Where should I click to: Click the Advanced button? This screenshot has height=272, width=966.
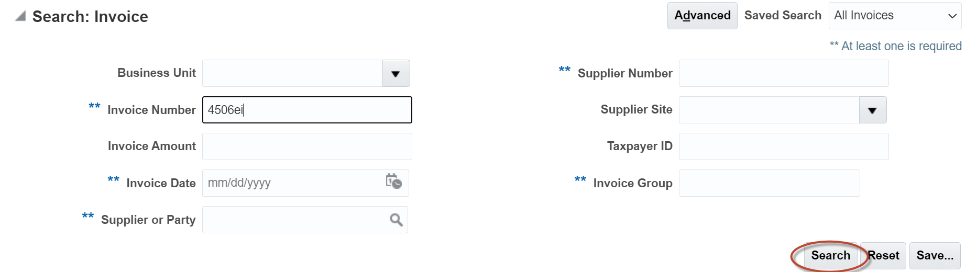(702, 16)
